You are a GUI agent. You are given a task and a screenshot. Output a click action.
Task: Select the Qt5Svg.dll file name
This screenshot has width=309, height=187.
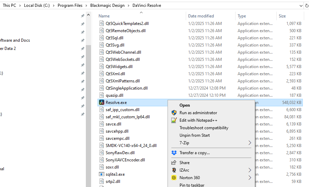pos(115,45)
